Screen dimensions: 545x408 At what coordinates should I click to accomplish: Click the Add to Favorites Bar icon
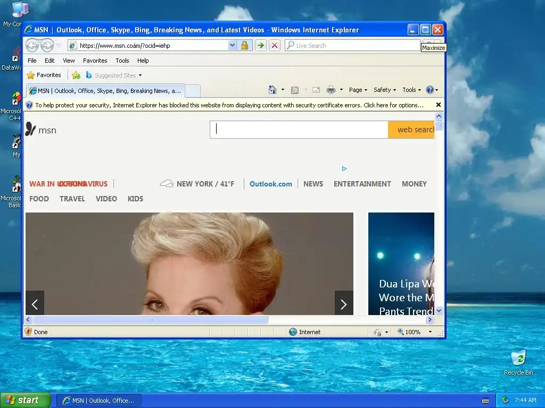(76, 75)
